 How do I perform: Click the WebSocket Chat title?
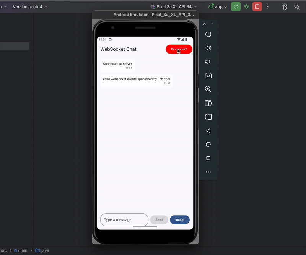(x=118, y=49)
